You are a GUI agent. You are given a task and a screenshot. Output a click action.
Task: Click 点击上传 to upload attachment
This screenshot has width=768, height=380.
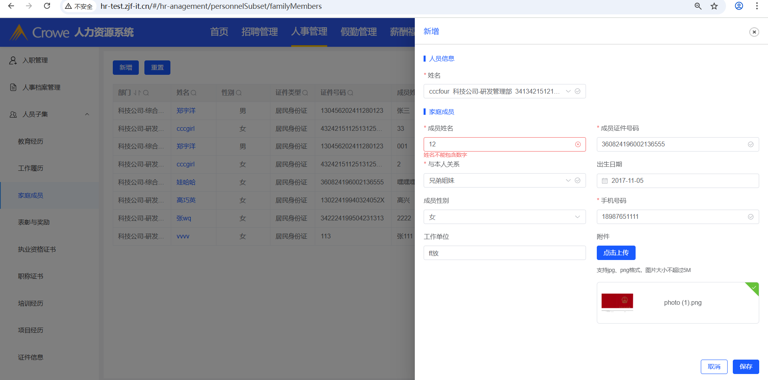[x=616, y=253]
